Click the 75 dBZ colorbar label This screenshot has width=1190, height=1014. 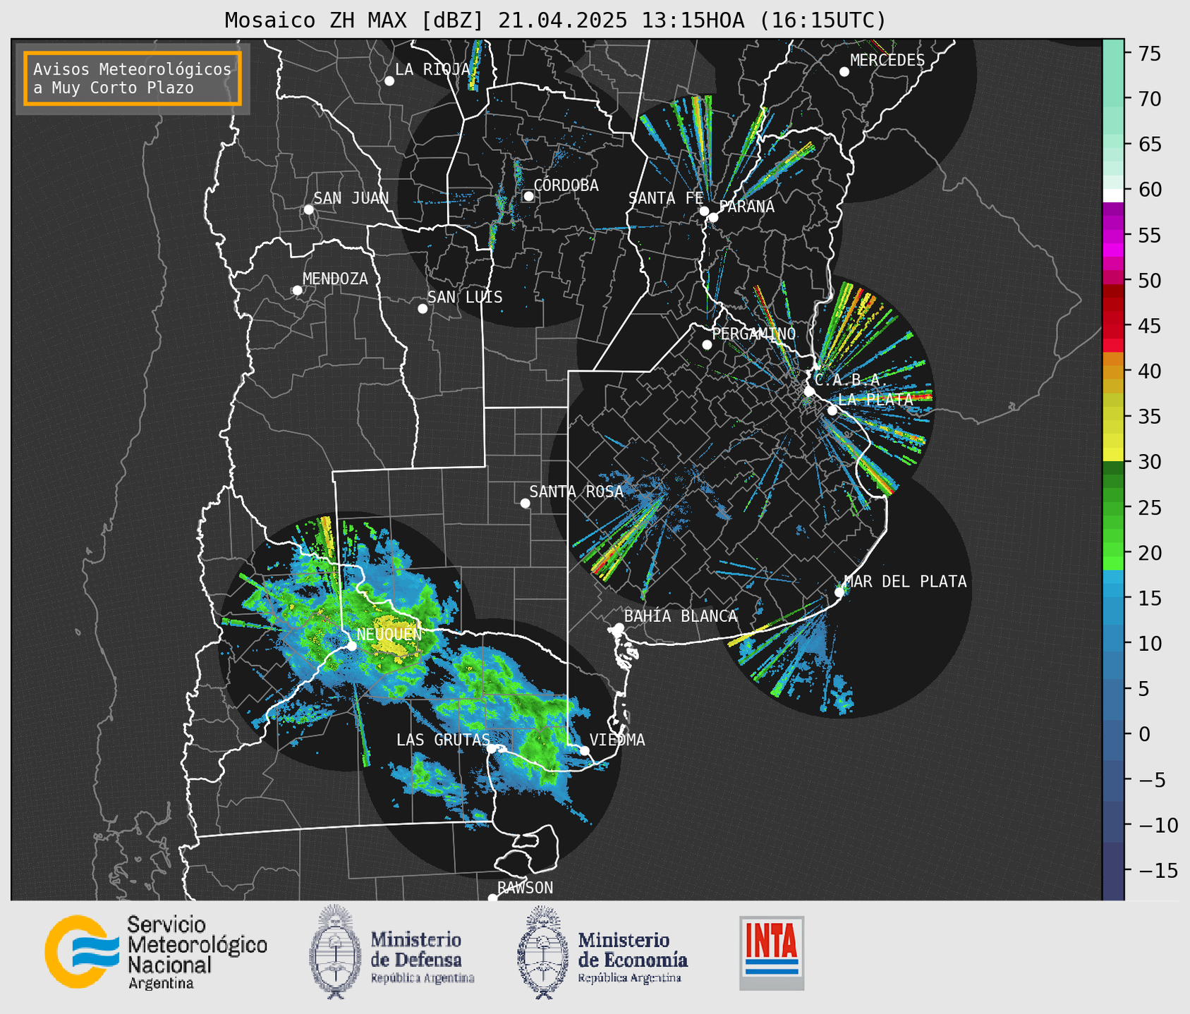[1150, 54]
